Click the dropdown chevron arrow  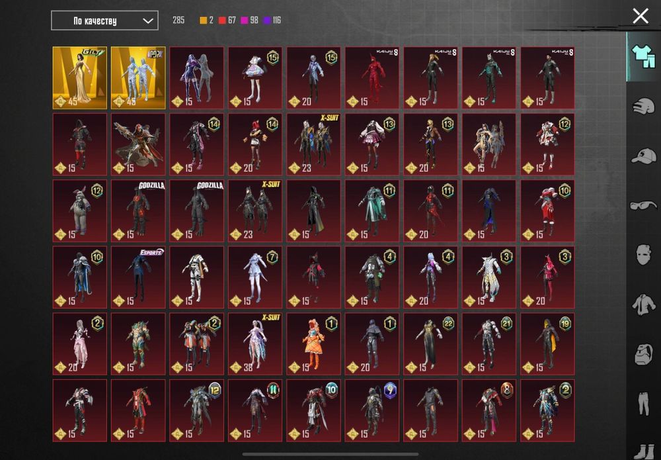147,21
